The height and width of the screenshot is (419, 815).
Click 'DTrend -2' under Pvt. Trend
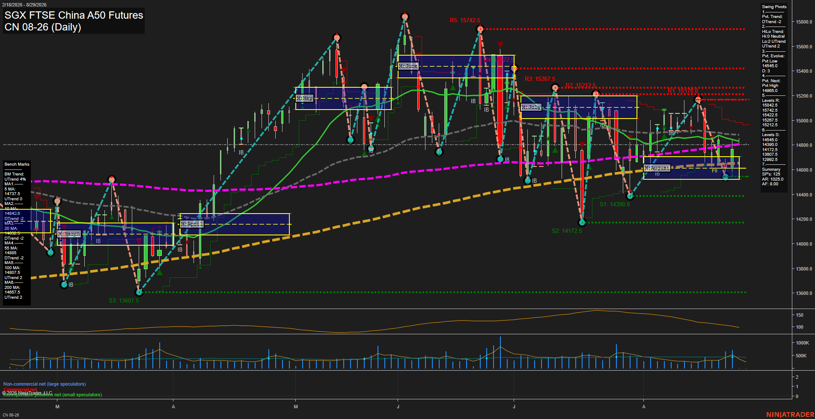pos(771,22)
